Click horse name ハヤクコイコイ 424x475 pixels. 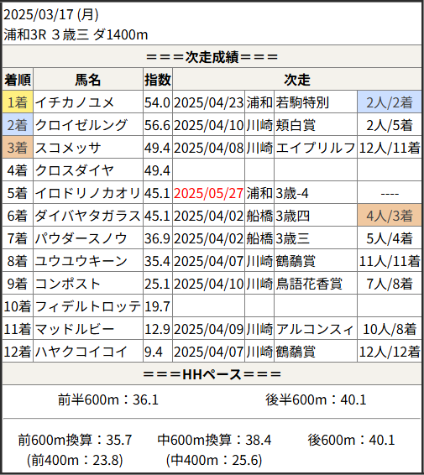tap(81, 352)
